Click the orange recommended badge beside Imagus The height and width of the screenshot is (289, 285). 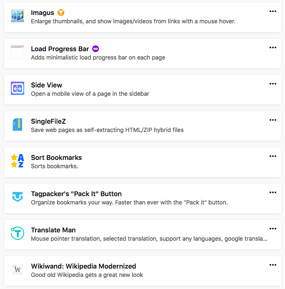(x=61, y=13)
